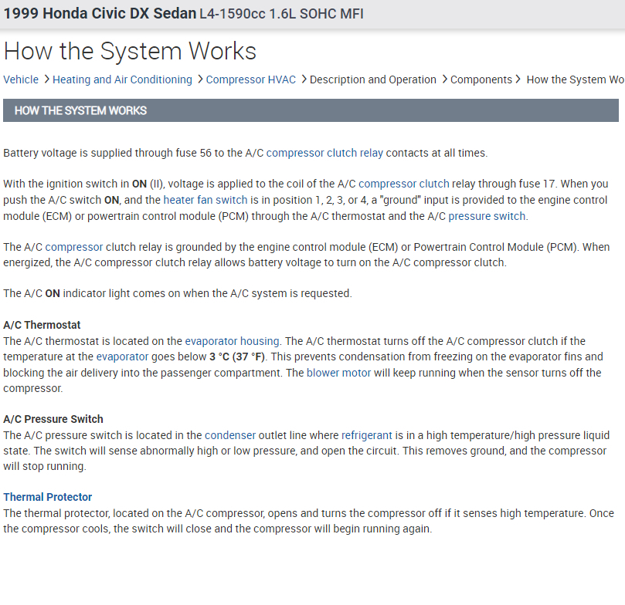Screen dimensions: 625x605
Task: Click the chevron just left of Components
Action: [444, 79]
